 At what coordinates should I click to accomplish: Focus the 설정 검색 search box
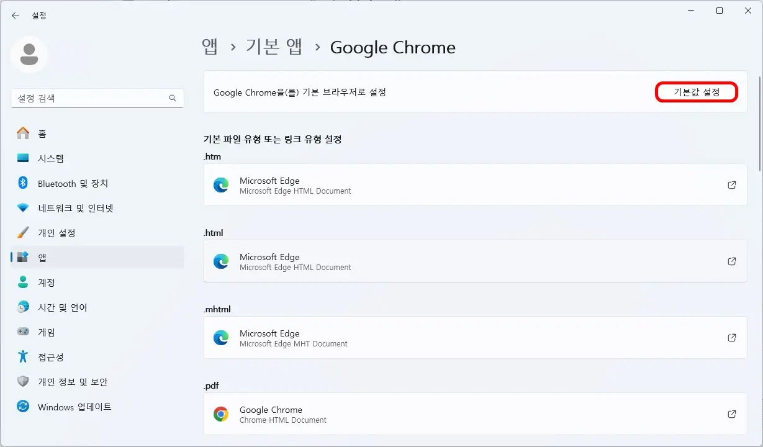click(97, 98)
